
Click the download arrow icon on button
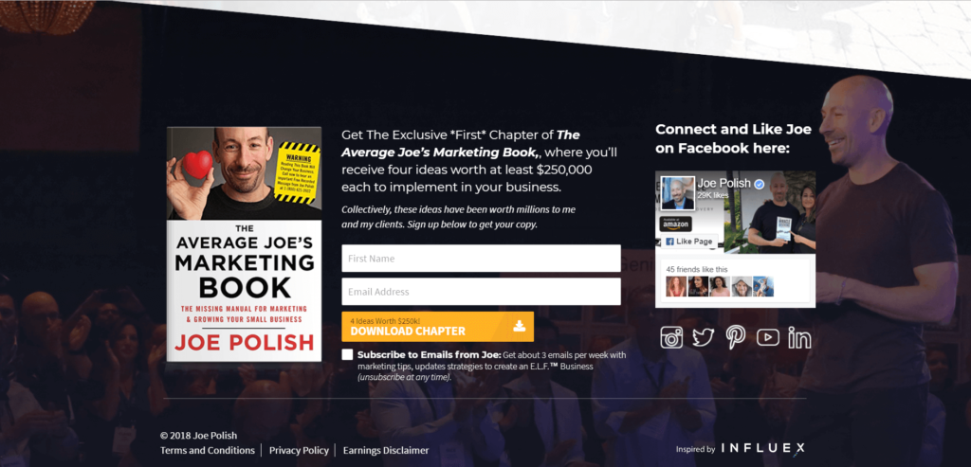tap(519, 326)
